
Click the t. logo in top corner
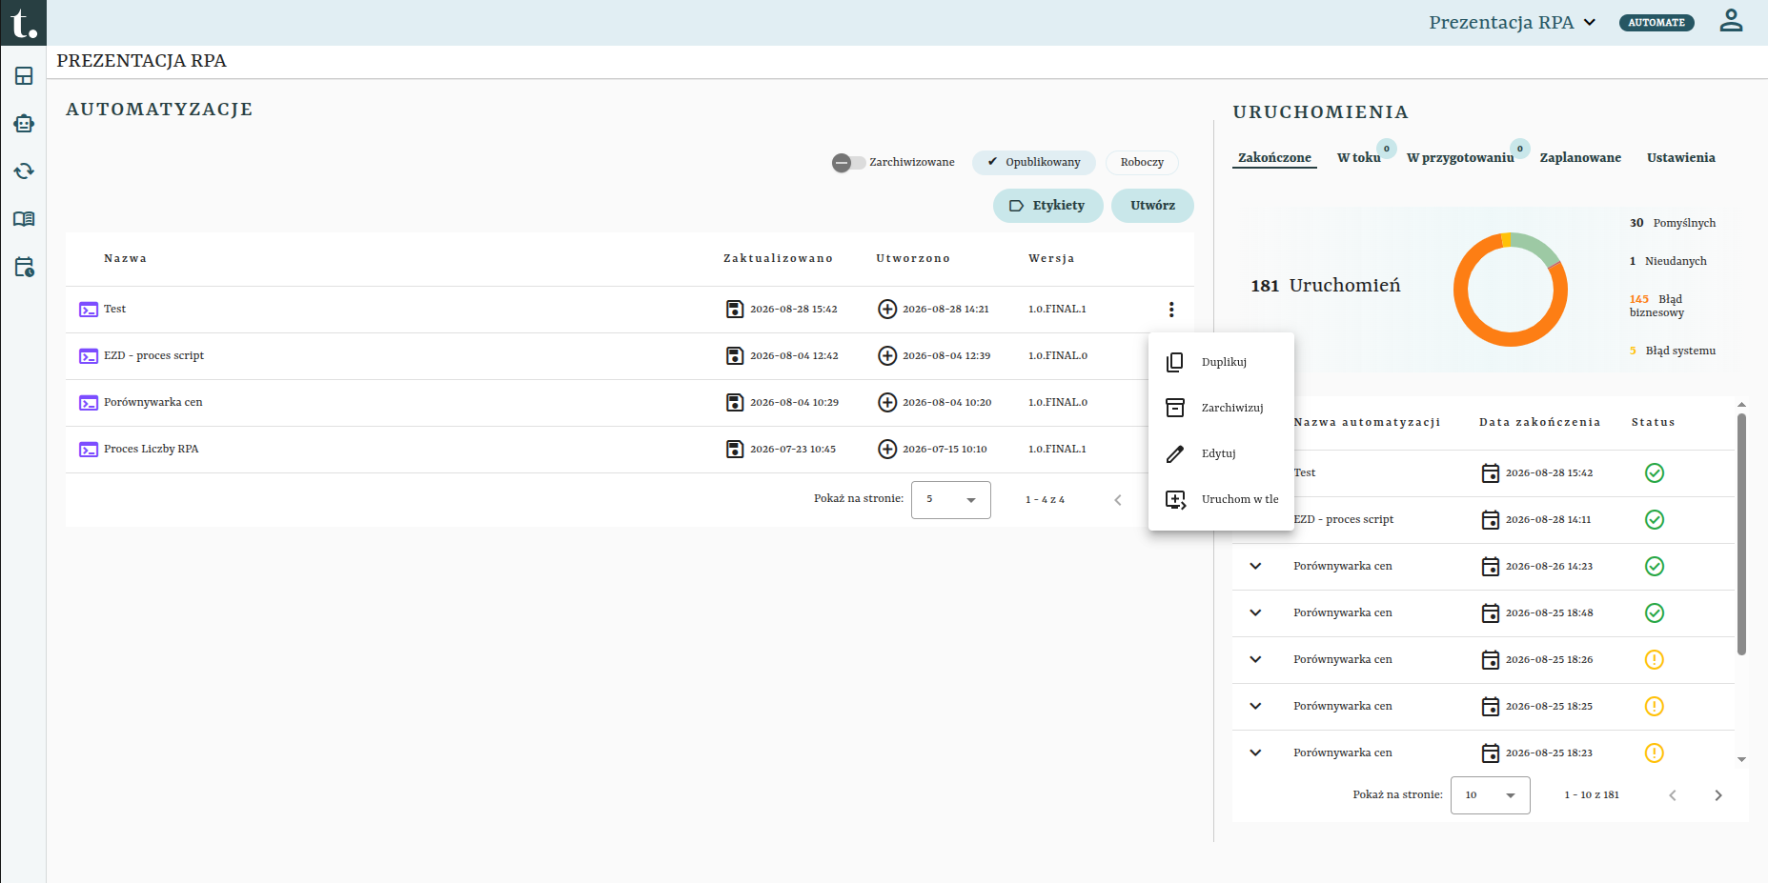coord(23,23)
